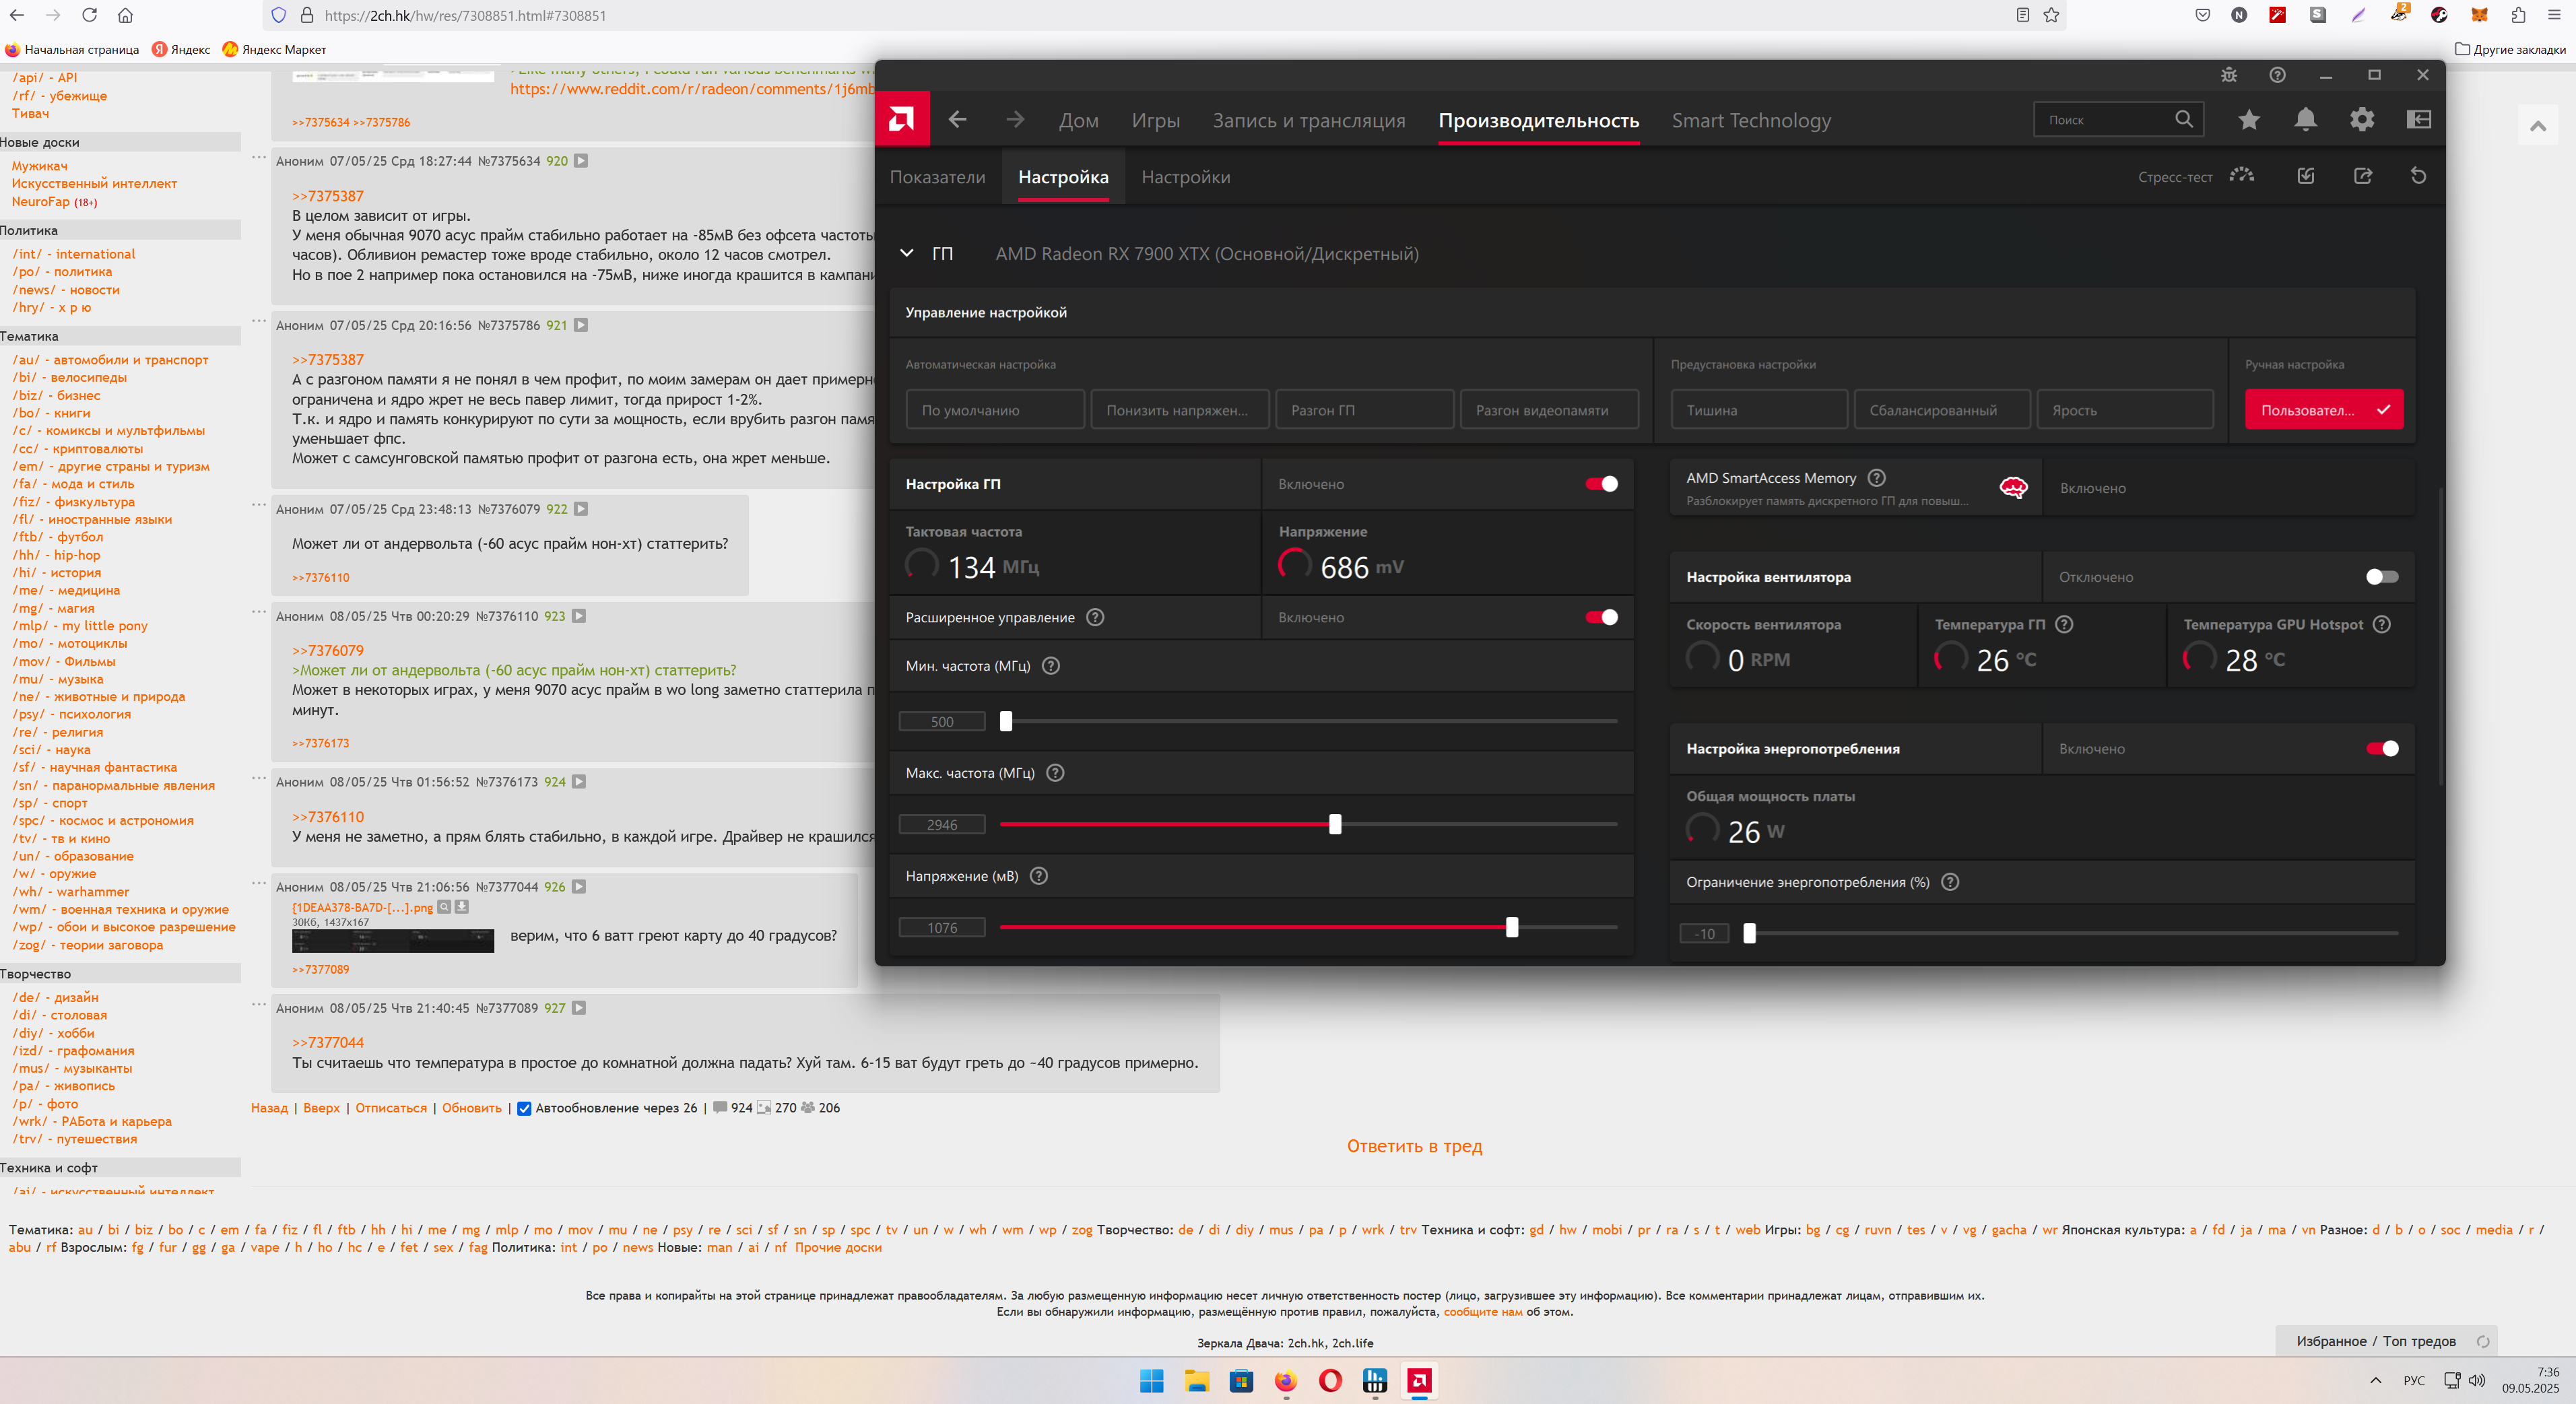
Task: Open AMD favorites star icon
Action: [2249, 120]
